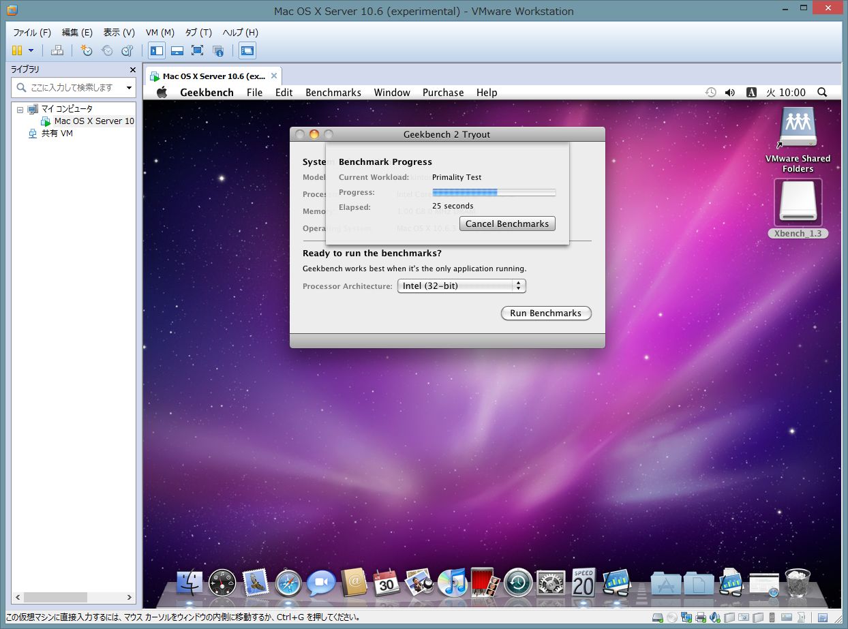Click the VMware snapshot manager icon

[127, 50]
